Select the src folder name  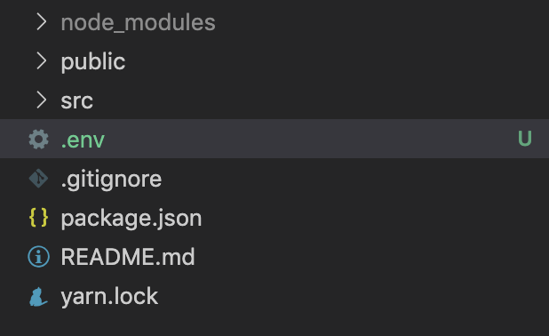(76, 101)
